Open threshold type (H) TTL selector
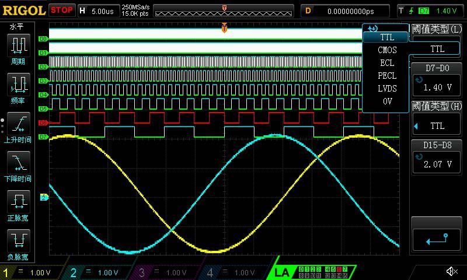 click(x=437, y=126)
